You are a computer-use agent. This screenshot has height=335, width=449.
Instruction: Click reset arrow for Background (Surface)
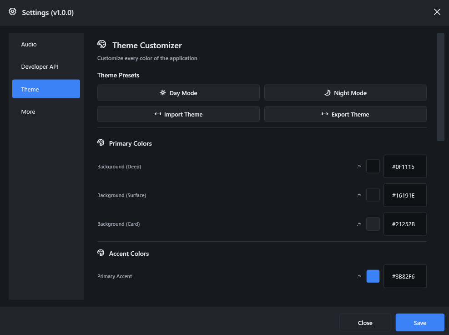pyautogui.click(x=359, y=195)
